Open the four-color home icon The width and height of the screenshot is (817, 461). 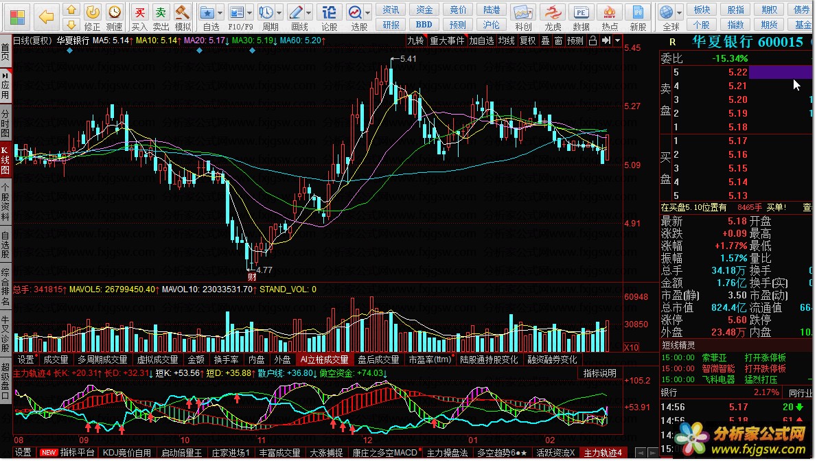17,17
